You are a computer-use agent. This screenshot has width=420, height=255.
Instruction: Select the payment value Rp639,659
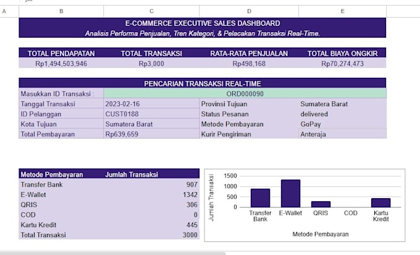tap(122, 134)
